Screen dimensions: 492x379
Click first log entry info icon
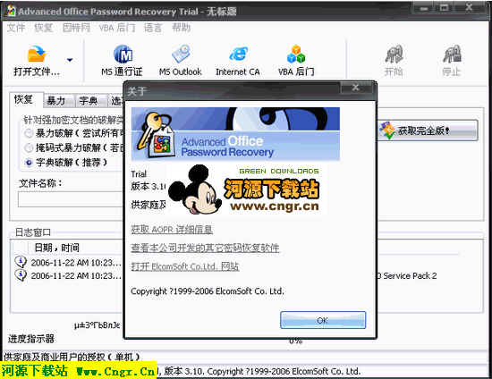[x=21, y=261]
